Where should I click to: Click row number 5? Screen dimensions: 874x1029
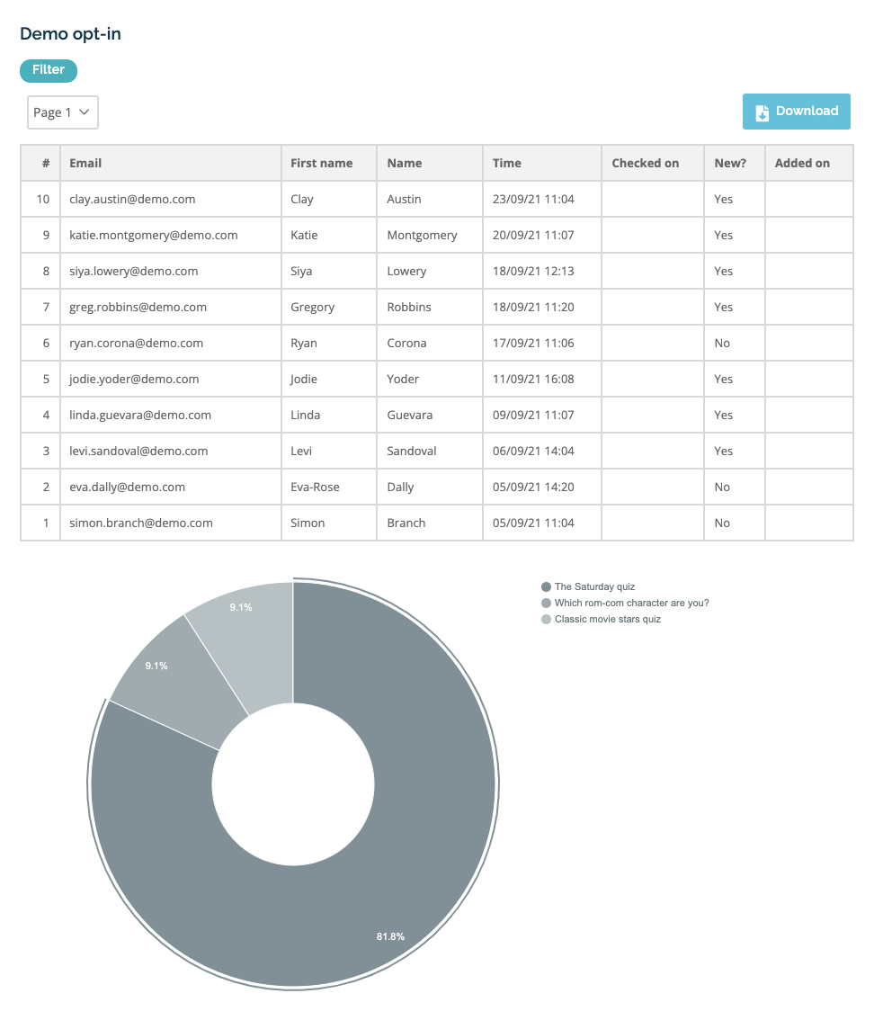pos(46,380)
